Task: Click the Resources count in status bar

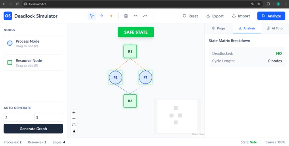Action: pos(37,142)
